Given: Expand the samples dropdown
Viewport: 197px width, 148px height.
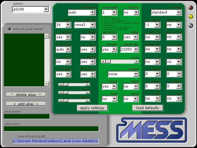Looking at the screenshot, I should [x=114, y=49].
